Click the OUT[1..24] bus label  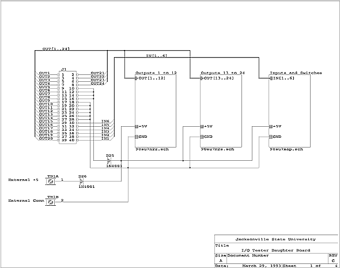pos(56,49)
